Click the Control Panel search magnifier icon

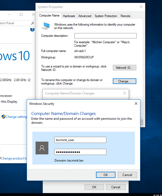[32, 23]
